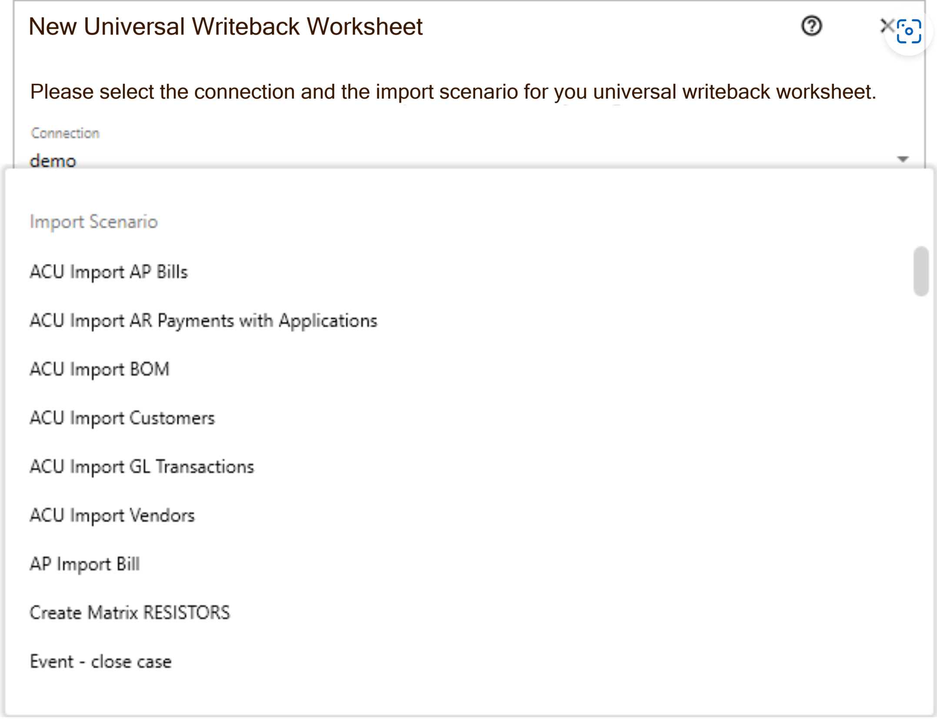Image resolution: width=937 pixels, height=719 pixels.
Task: Open the demo connection combo box
Action: point(469,161)
